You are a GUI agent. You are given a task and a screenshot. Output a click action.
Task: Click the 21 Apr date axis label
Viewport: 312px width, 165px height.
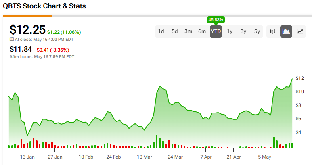234,157
